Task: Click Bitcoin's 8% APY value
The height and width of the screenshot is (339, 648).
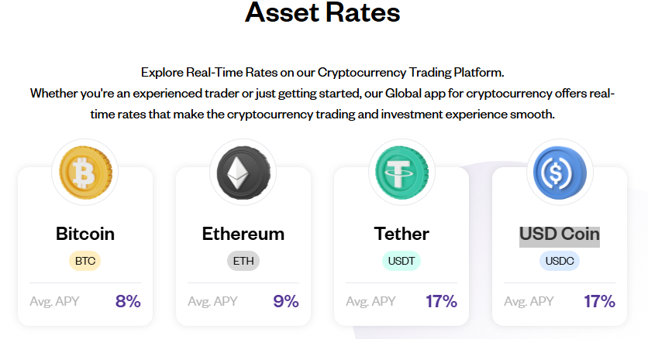Action: (128, 302)
